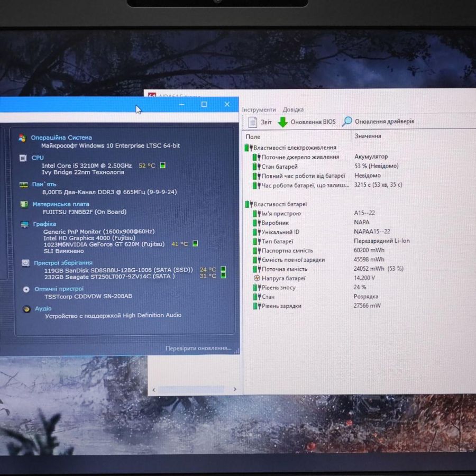Click the right arrow of AIDA64 horizontal scrollbar
The width and height of the screenshot is (476, 476).
point(235,389)
